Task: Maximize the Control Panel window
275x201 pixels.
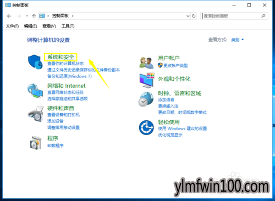Action: coord(249,5)
